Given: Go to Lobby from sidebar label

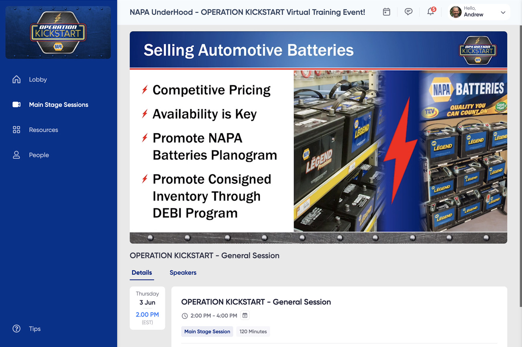Looking at the screenshot, I should point(38,80).
